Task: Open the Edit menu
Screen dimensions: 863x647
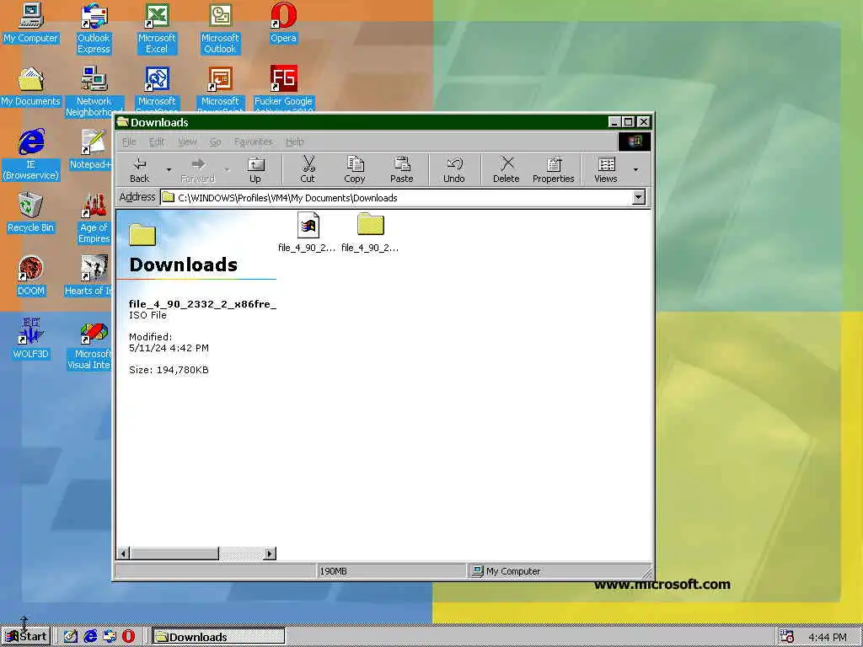Action: [x=157, y=142]
